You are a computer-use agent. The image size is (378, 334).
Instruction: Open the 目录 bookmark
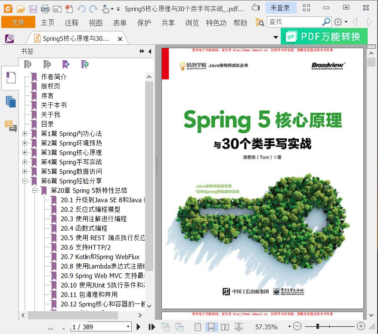(x=47, y=124)
